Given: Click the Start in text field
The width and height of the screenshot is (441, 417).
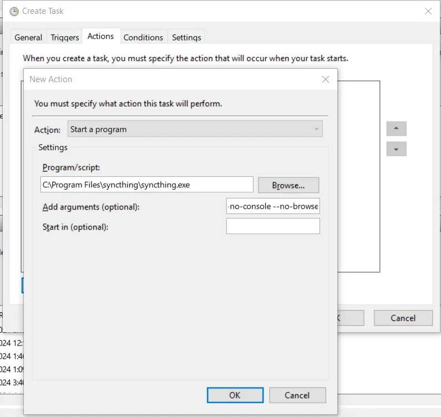Looking at the screenshot, I should 273,226.
